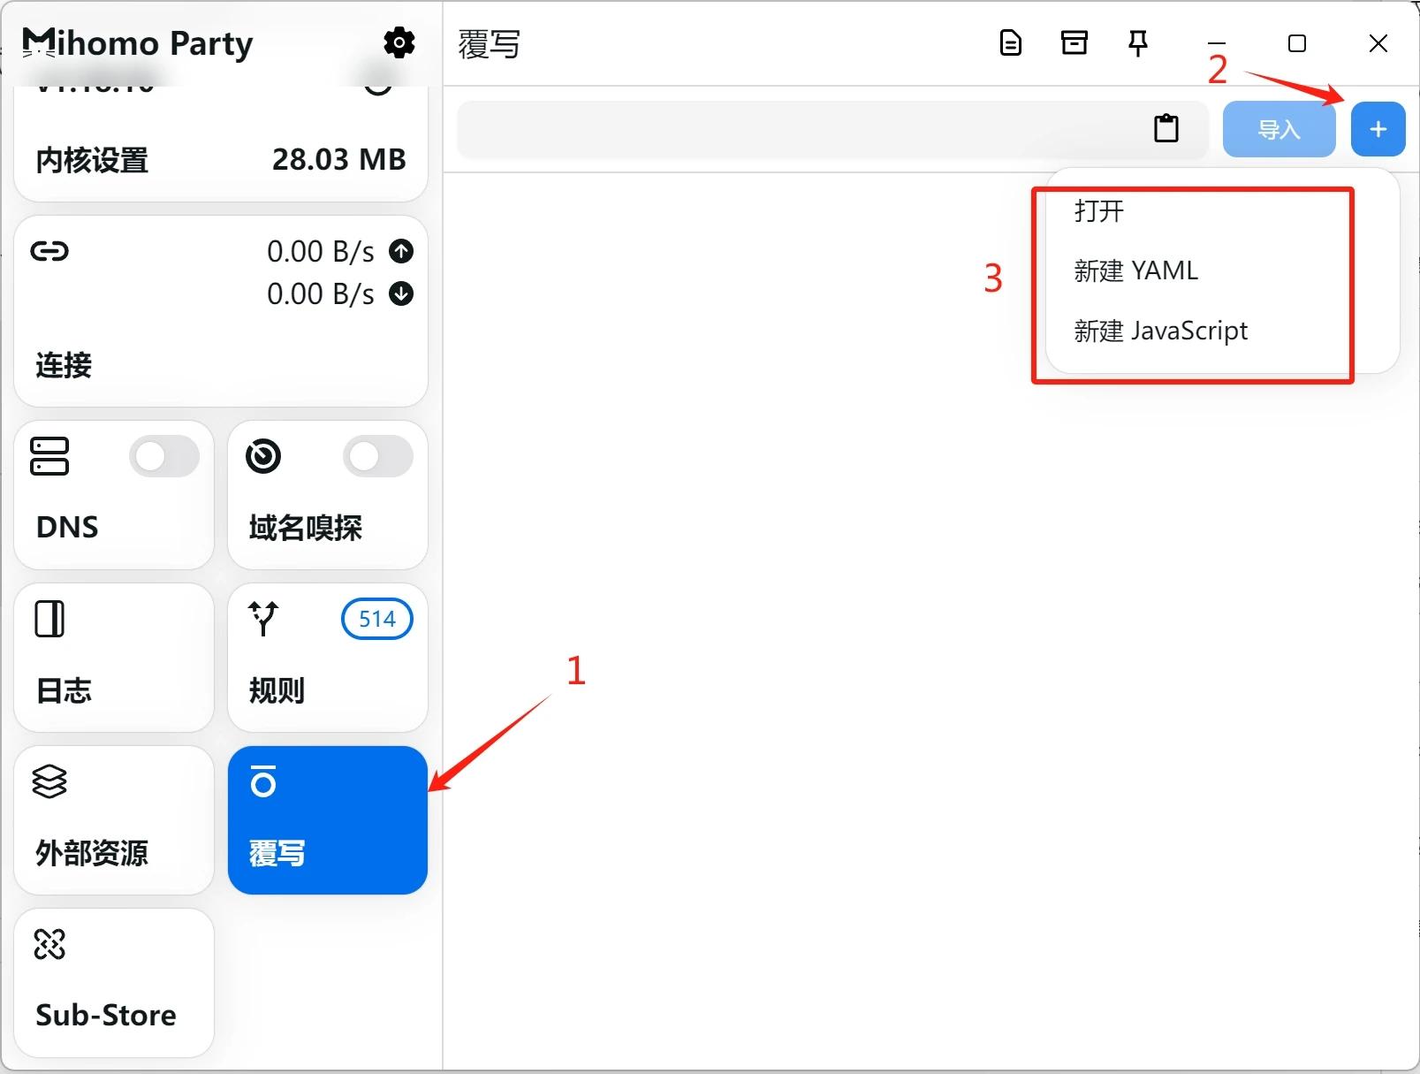Image resolution: width=1420 pixels, height=1074 pixels.
Task: Click the 域名嗅探 radar icon
Action: [263, 456]
